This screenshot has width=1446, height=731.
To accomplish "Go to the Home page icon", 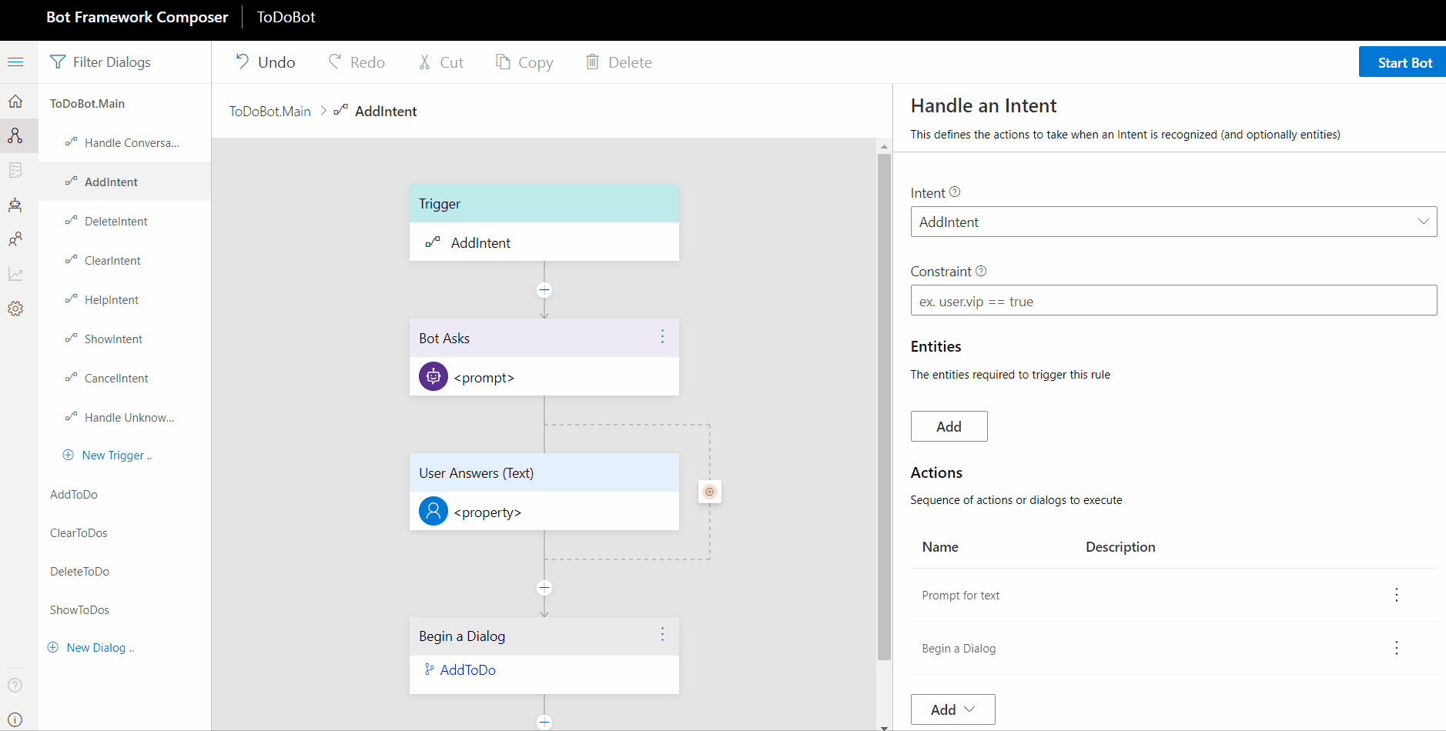I will 15,101.
